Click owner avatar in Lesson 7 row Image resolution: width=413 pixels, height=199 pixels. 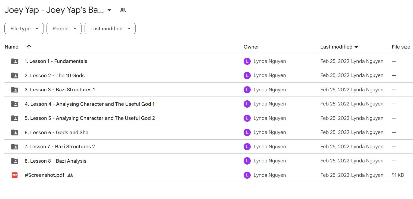pos(247,147)
